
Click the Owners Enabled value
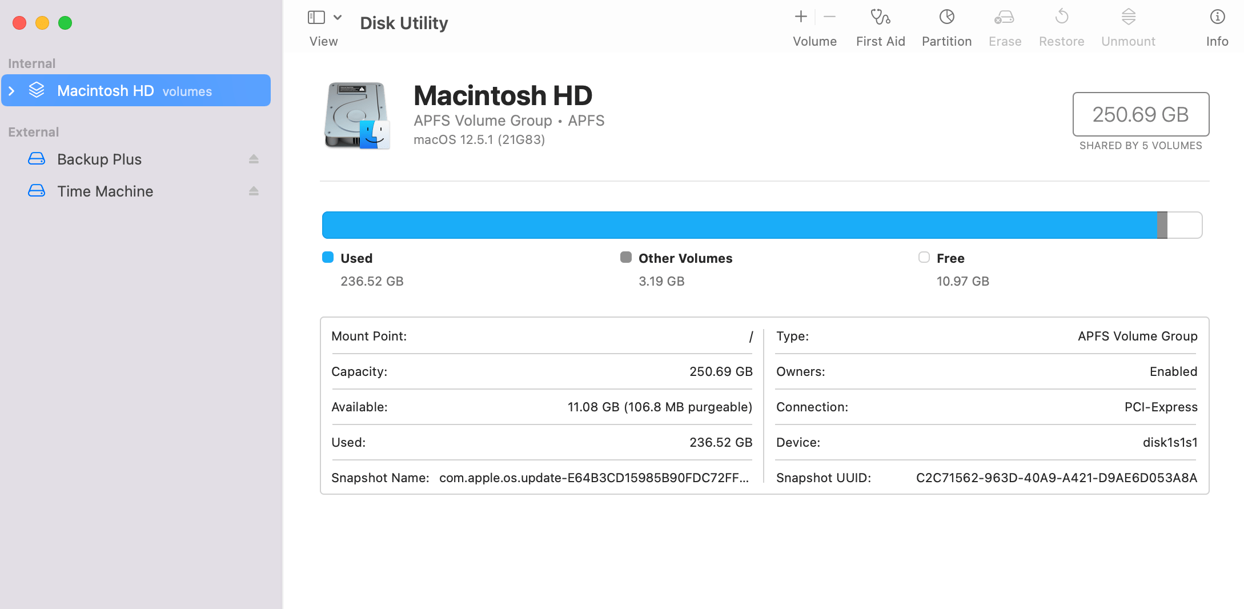click(x=1173, y=371)
